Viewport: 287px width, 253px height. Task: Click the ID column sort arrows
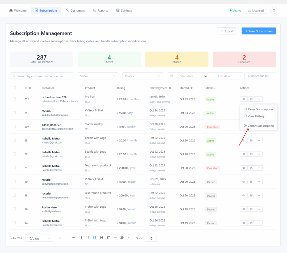coord(30,88)
